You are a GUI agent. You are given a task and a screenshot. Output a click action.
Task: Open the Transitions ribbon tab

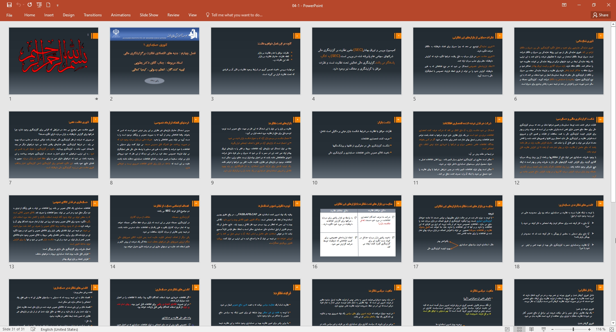click(x=92, y=15)
